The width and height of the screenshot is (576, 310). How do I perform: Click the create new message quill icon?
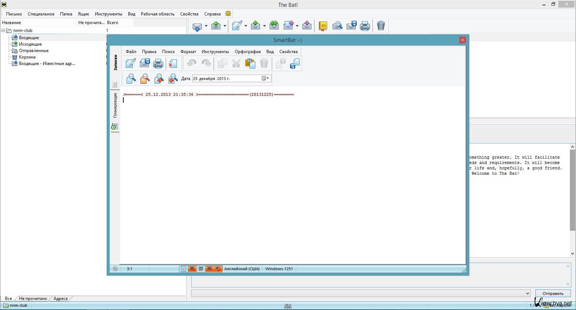(x=237, y=25)
